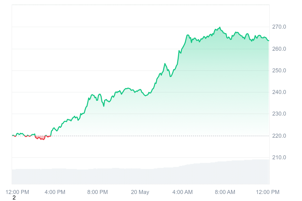Select the 8:00 AM time axis label
Screen dimensions: 302x201
(x=225, y=192)
